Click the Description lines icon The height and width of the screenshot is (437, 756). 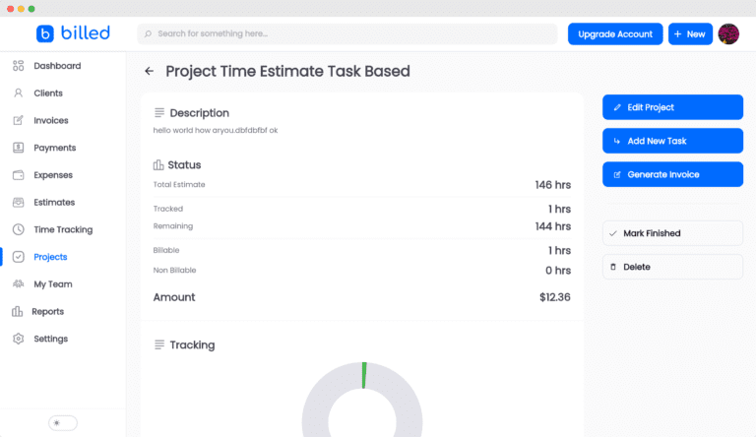pyautogui.click(x=159, y=113)
